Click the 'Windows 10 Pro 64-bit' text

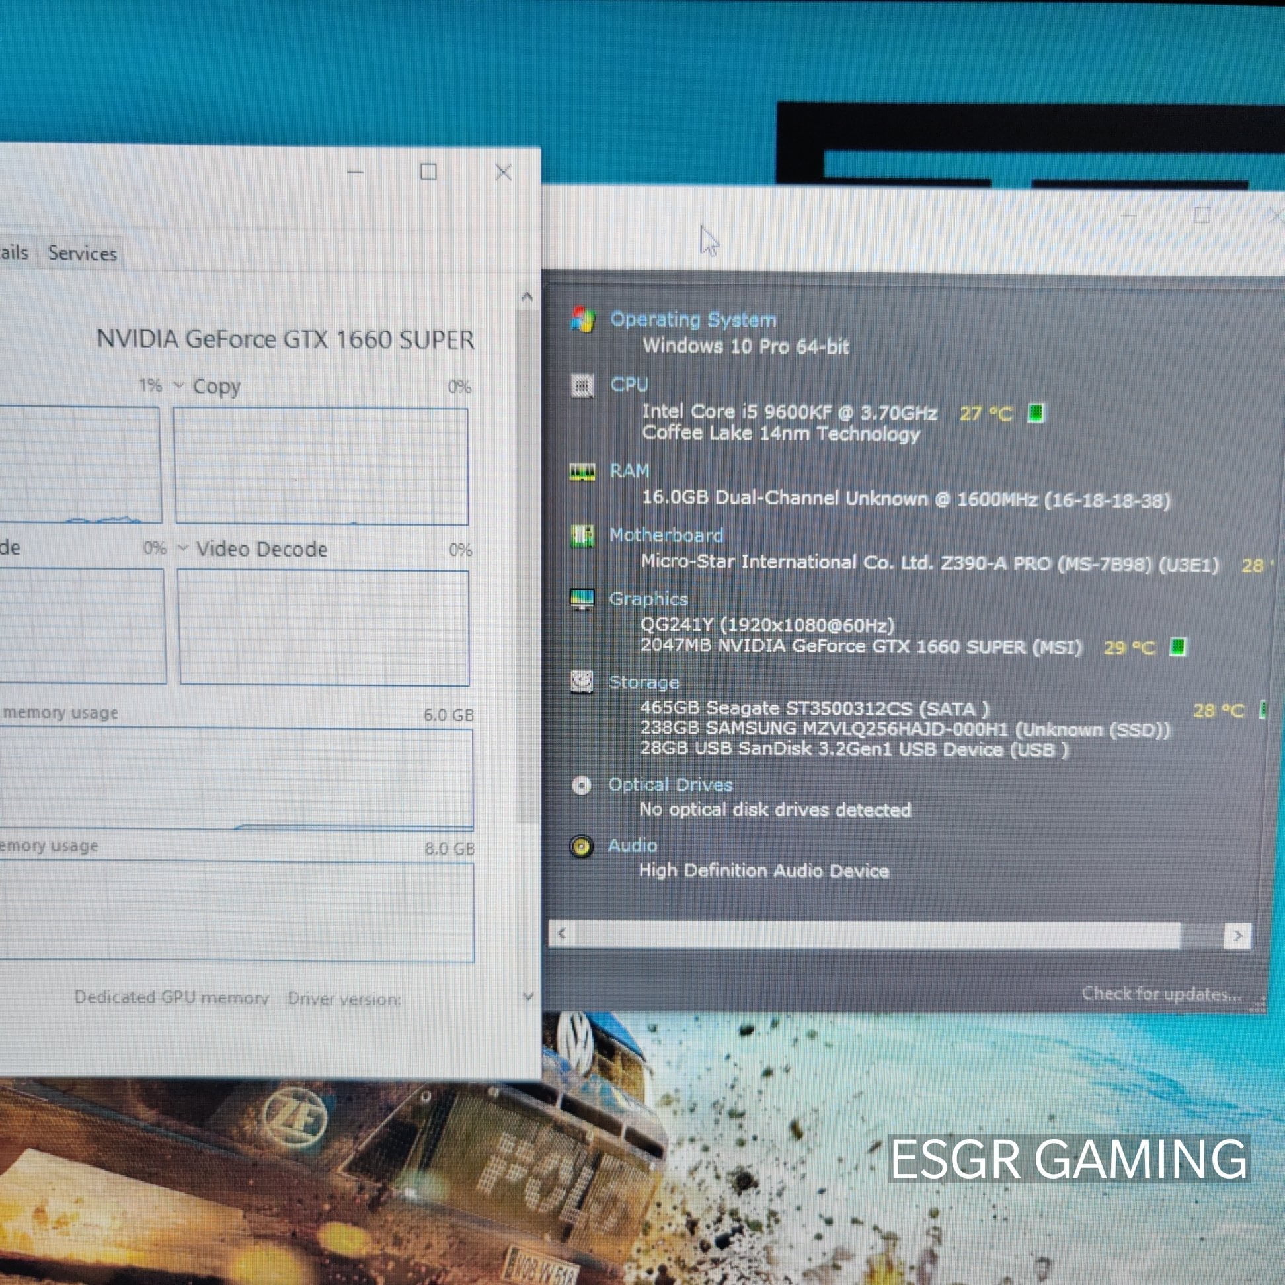pos(746,346)
